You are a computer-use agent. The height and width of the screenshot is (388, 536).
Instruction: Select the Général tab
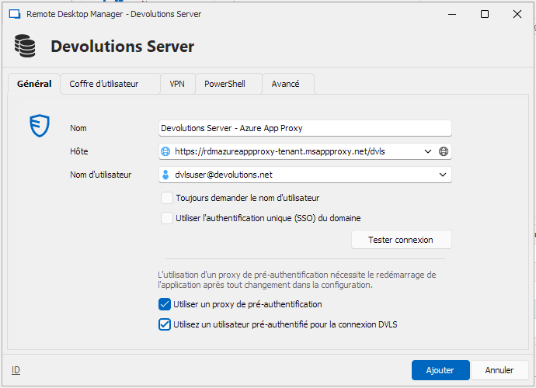[34, 84]
